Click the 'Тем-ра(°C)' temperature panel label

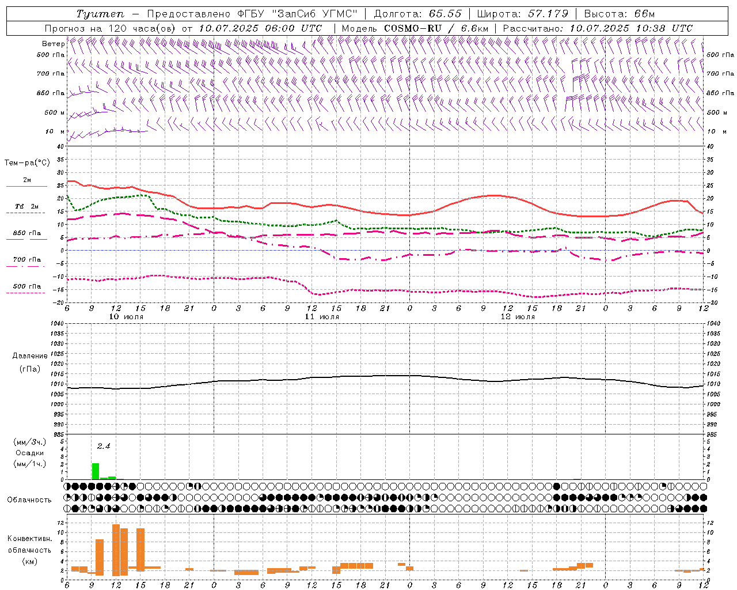coord(26,163)
